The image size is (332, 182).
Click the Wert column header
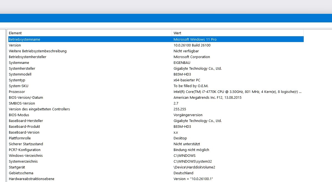(238, 33)
